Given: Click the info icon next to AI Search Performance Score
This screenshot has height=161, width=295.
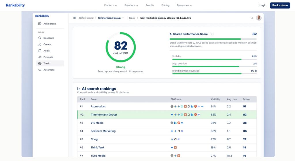Looking at the screenshot, I should coord(212,34).
